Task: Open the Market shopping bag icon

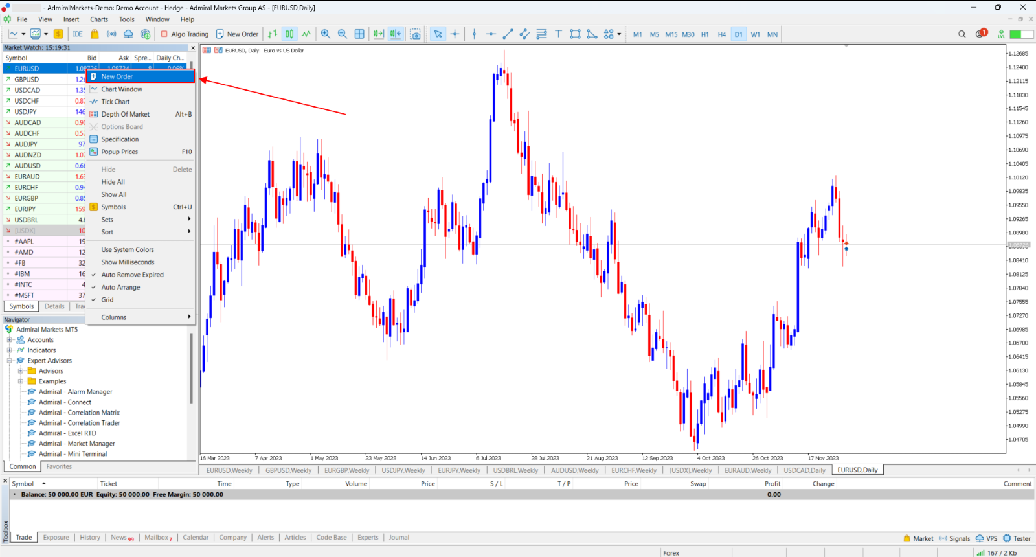Action: 95,34
